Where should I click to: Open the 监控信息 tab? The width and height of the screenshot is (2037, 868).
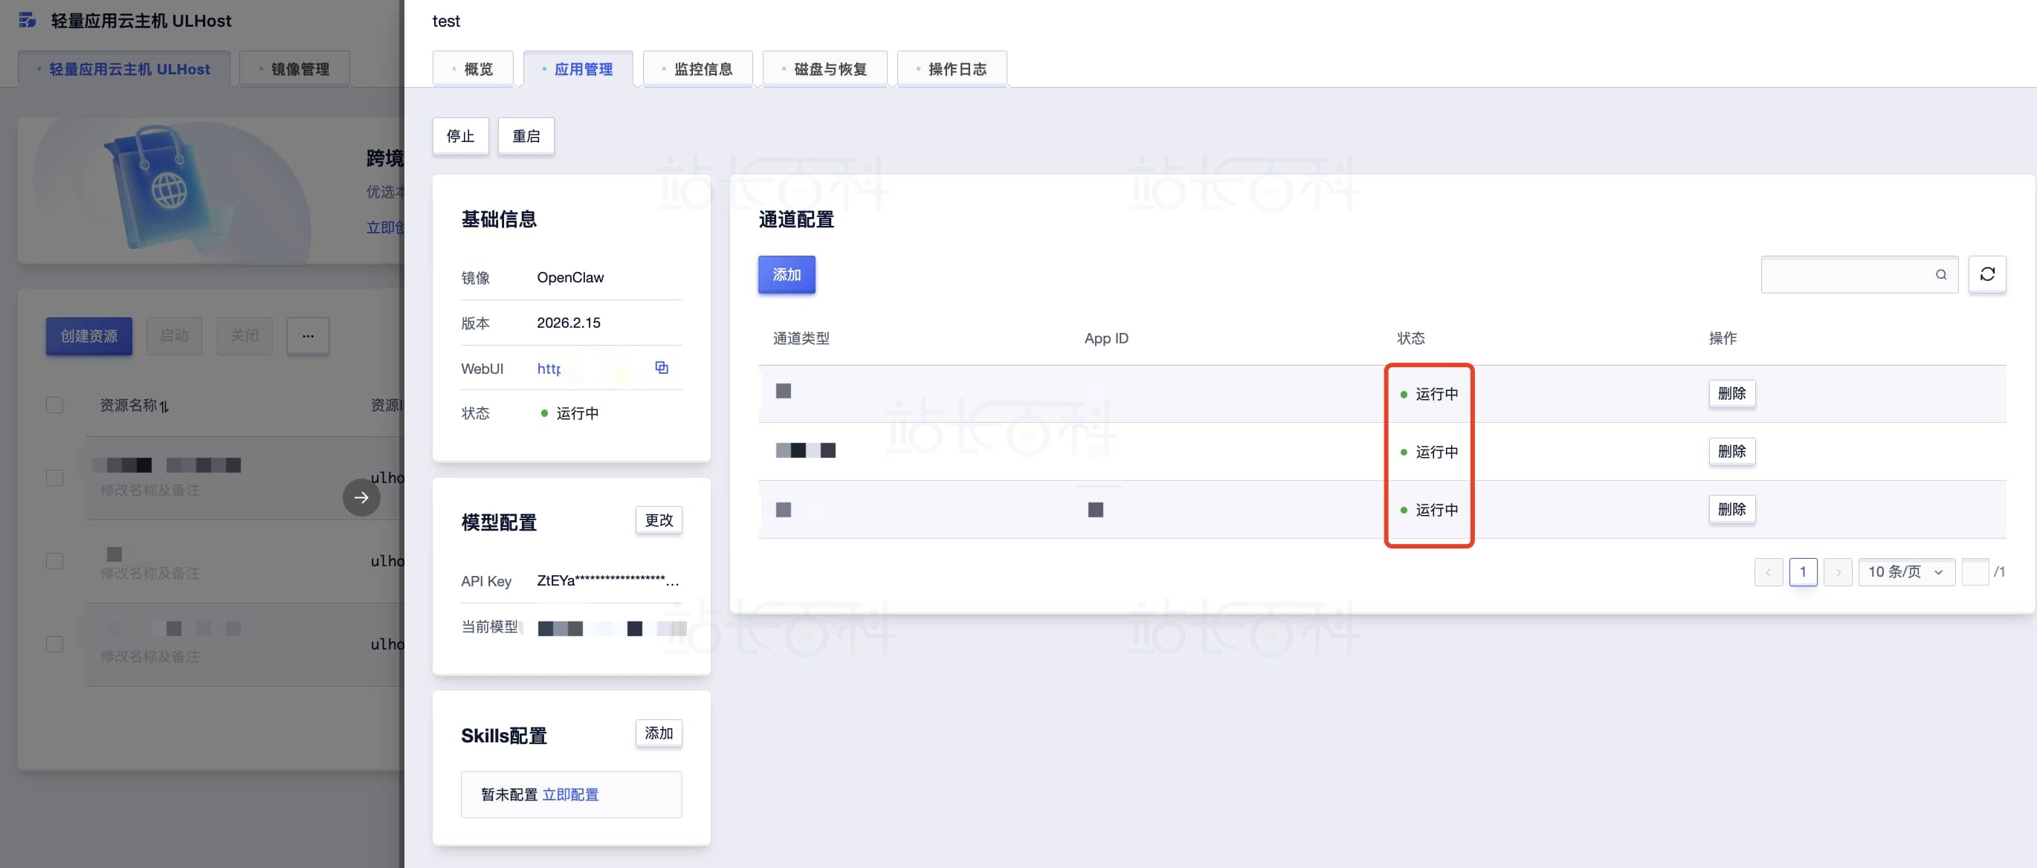(x=698, y=69)
